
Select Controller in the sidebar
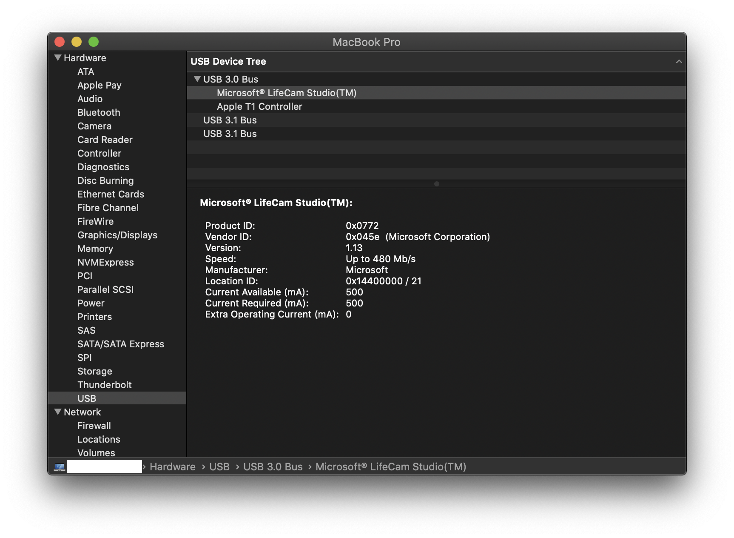100,153
